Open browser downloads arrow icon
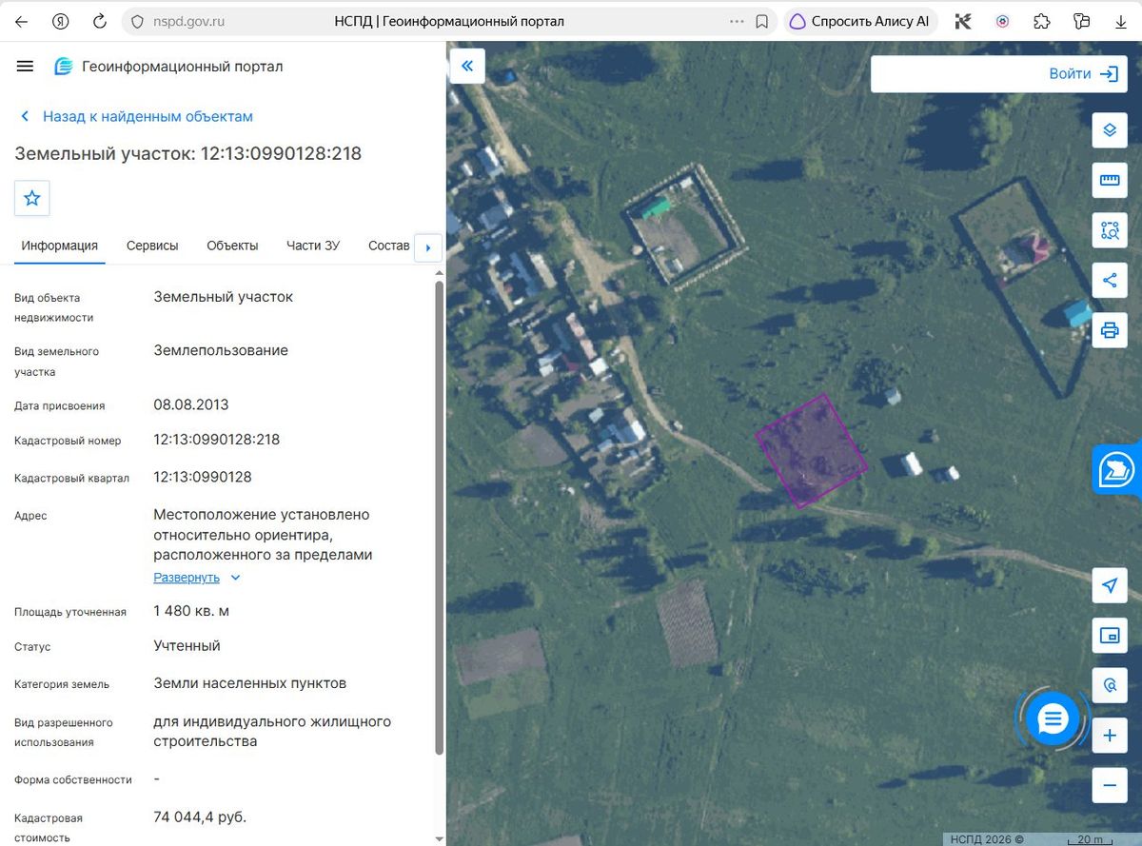The image size is (1142, 846). coord(1120,21)
